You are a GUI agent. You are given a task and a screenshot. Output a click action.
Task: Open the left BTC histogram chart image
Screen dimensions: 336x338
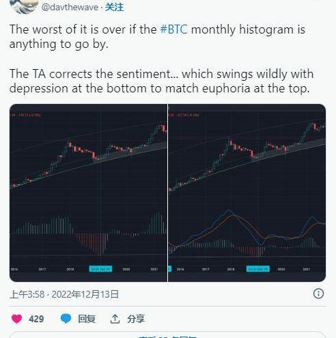click(x=88, y=193)
